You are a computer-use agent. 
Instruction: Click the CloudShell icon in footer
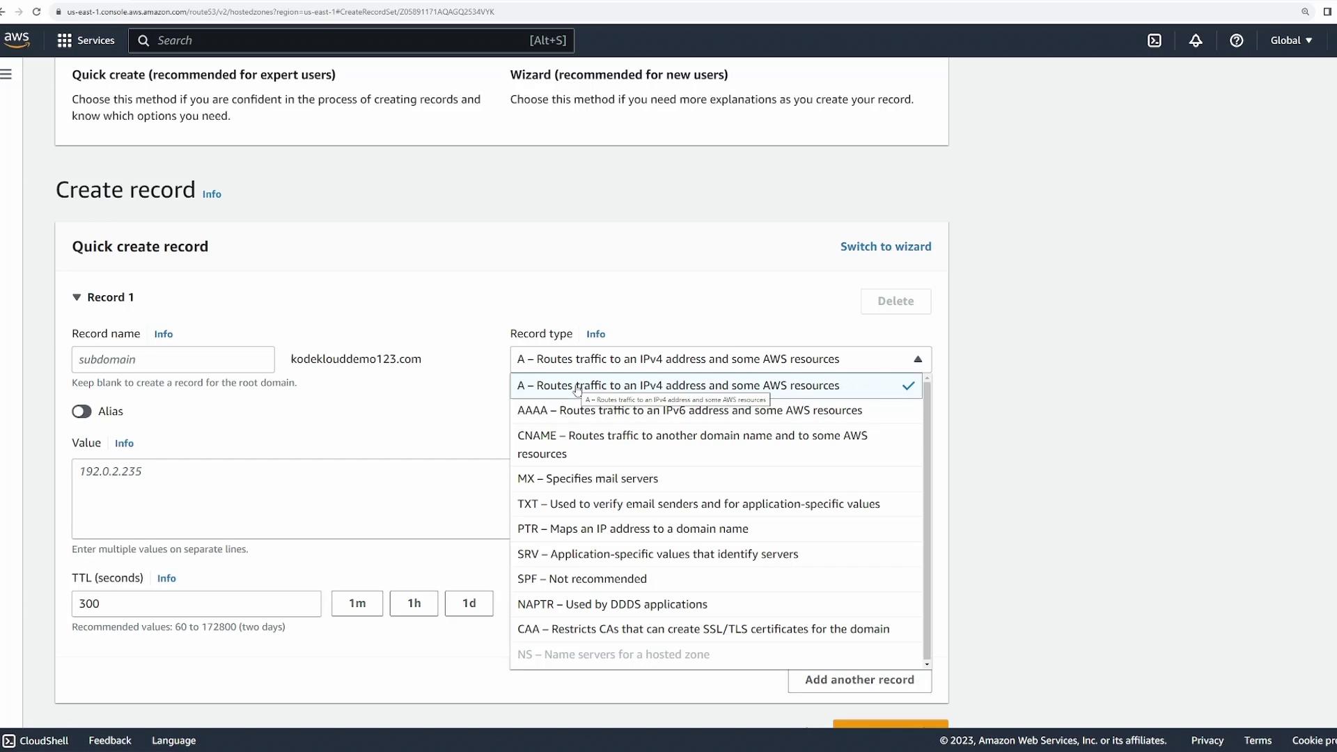click(x=9, y=741)
